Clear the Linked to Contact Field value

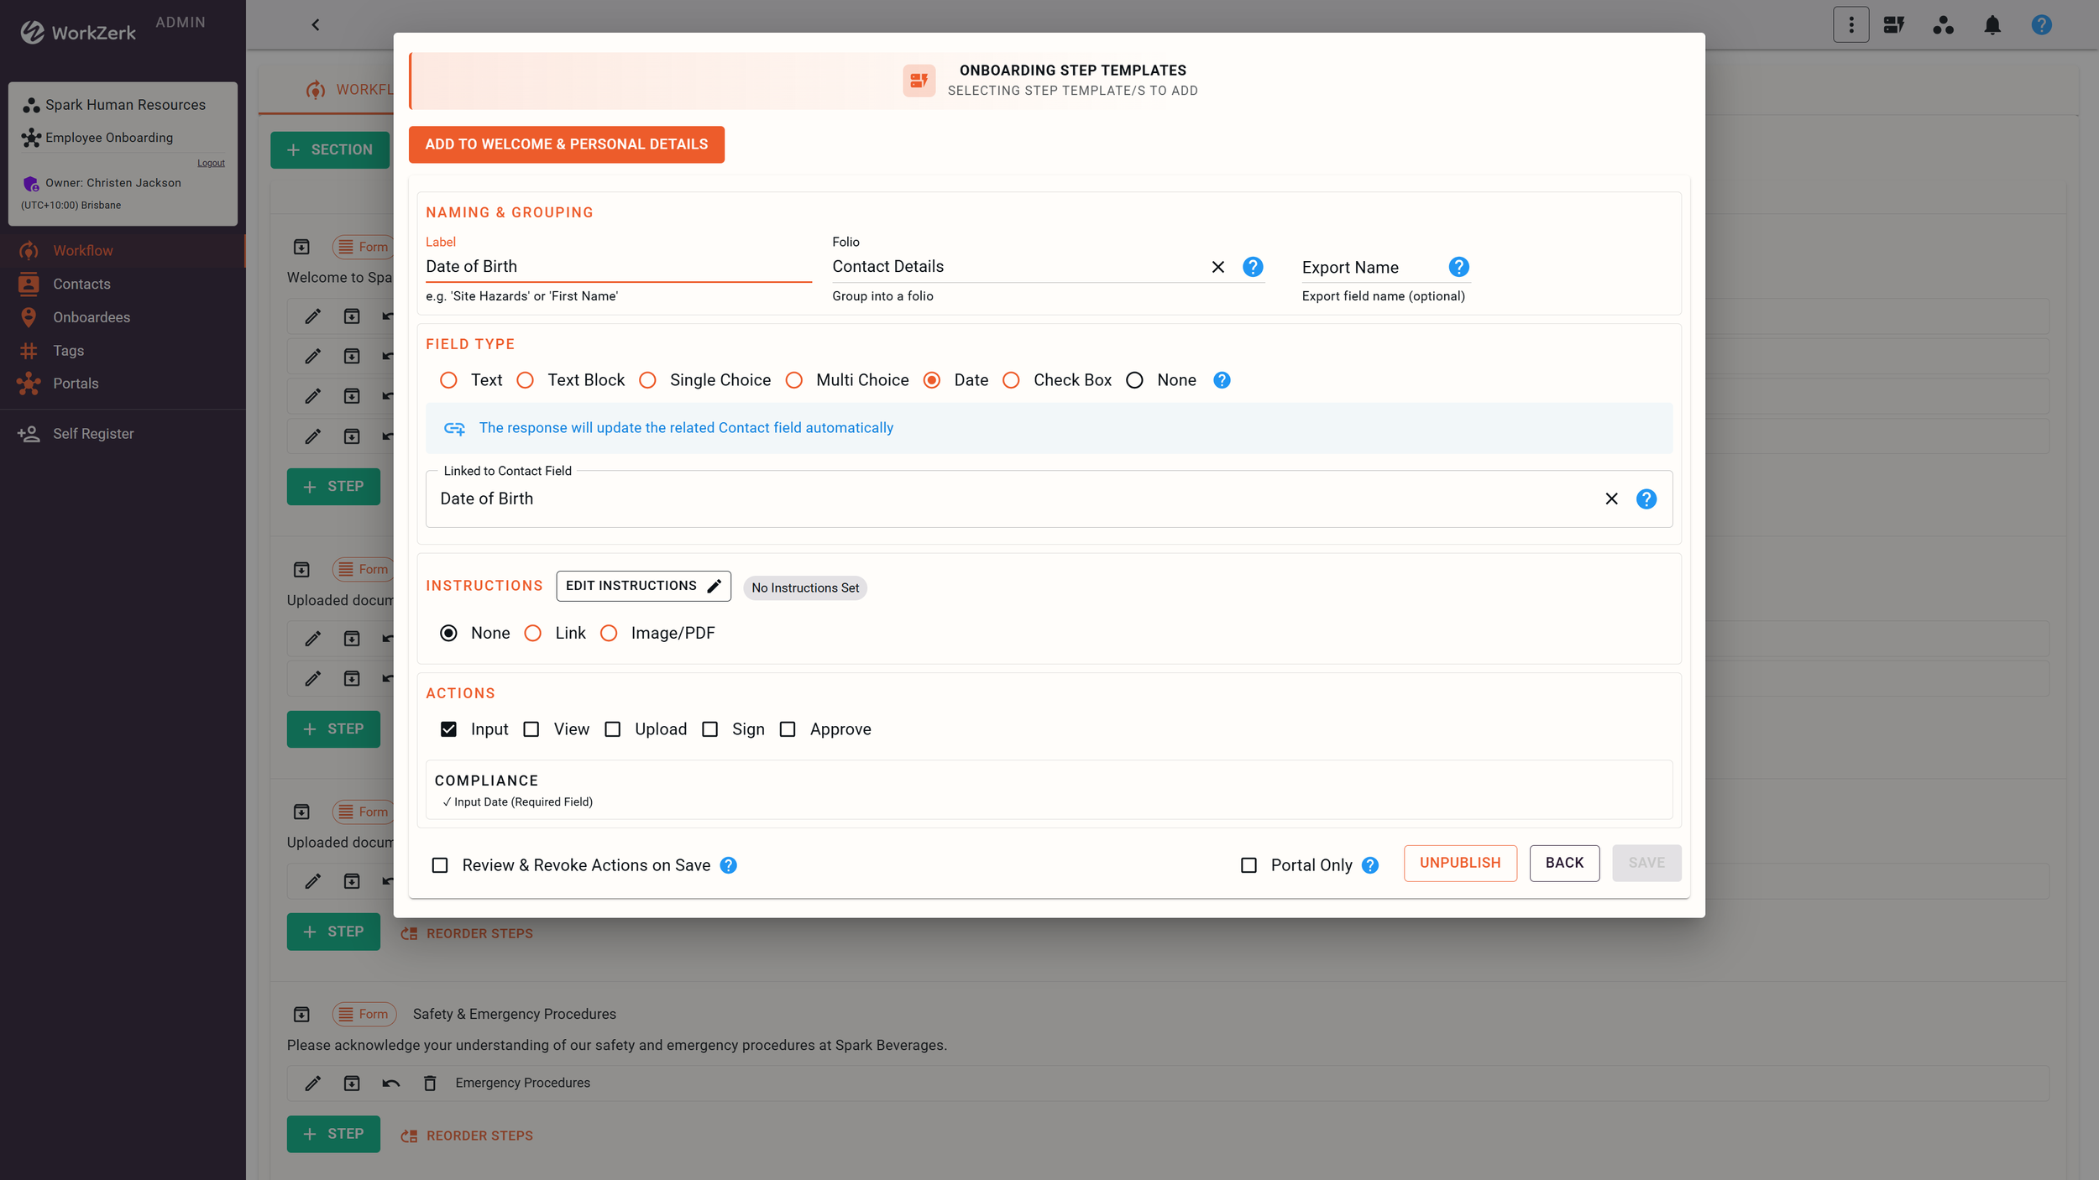coord(1610,499)
